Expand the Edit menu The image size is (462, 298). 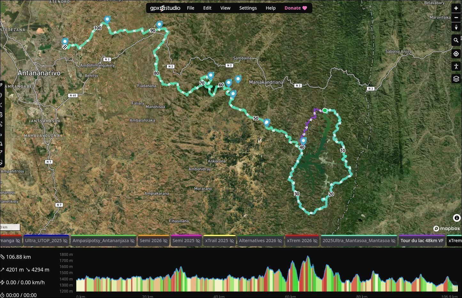[207, 8]
